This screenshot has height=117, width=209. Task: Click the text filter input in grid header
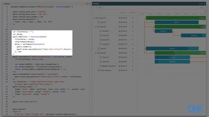[x=104, y=12]
